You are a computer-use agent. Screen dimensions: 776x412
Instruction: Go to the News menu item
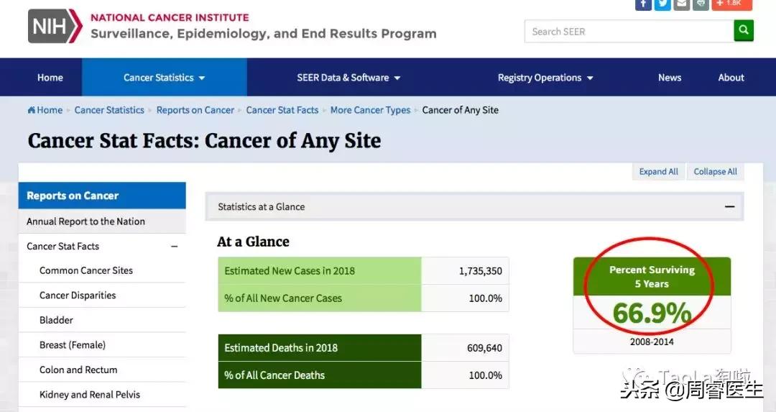click(670, 78)
